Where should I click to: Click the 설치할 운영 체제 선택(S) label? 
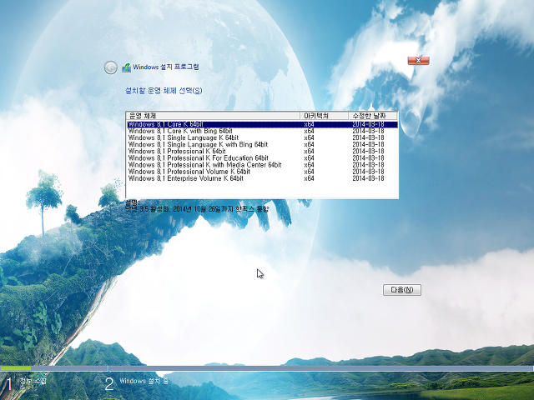coord(164,91)
